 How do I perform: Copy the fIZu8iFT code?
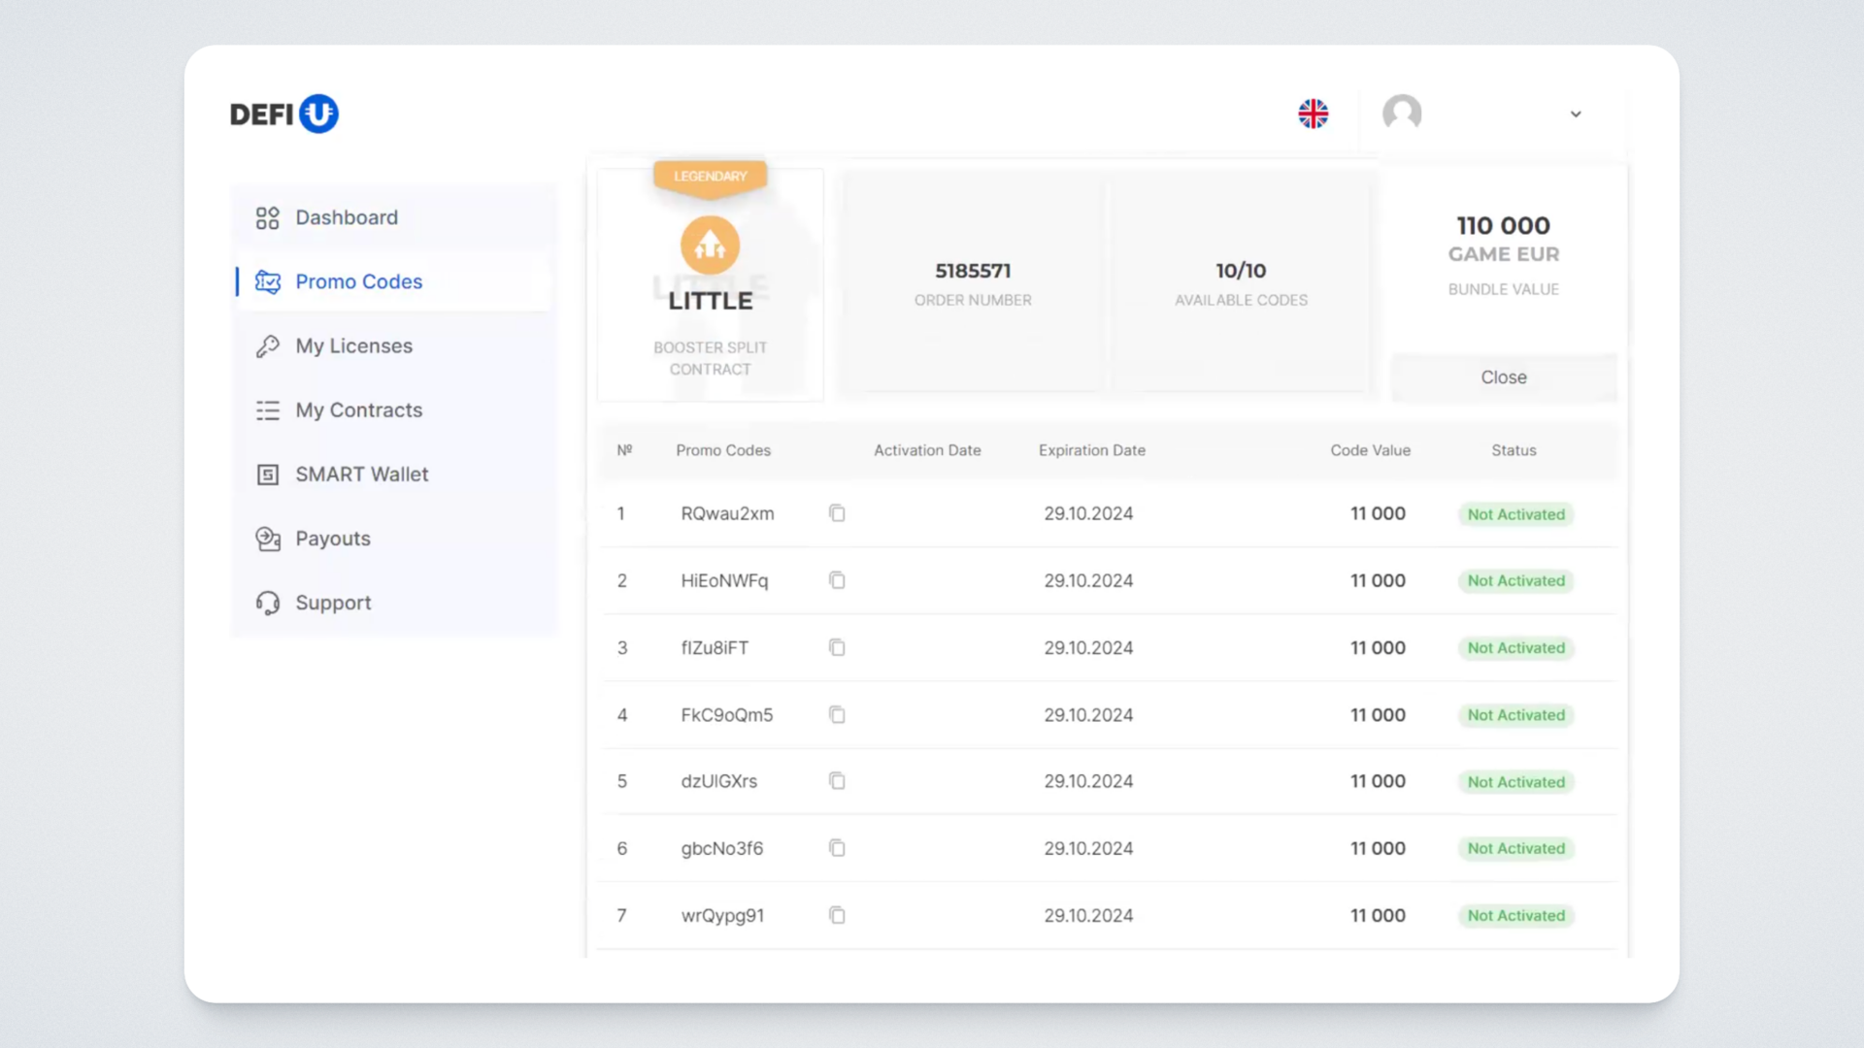pyautogui.click(x=837, y=647)
